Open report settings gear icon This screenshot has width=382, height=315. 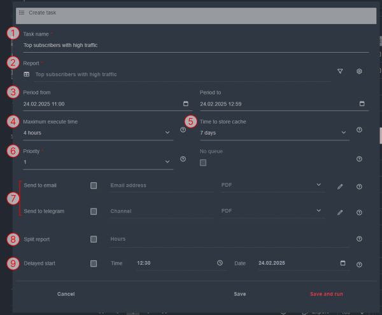[359, 72]
